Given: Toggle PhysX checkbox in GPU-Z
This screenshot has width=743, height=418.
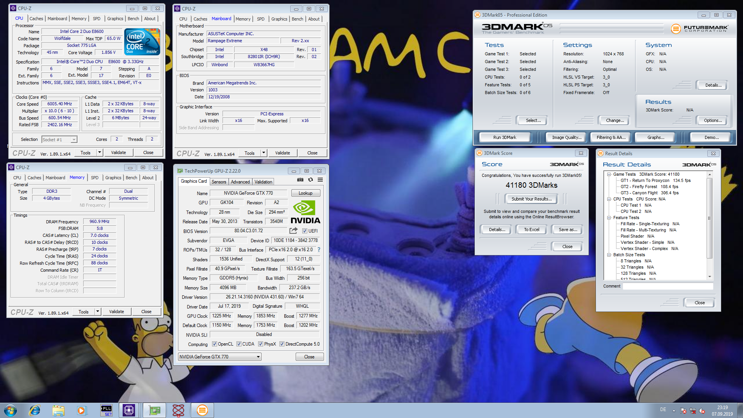Looking at the screenshot, I should coord(261,344).
